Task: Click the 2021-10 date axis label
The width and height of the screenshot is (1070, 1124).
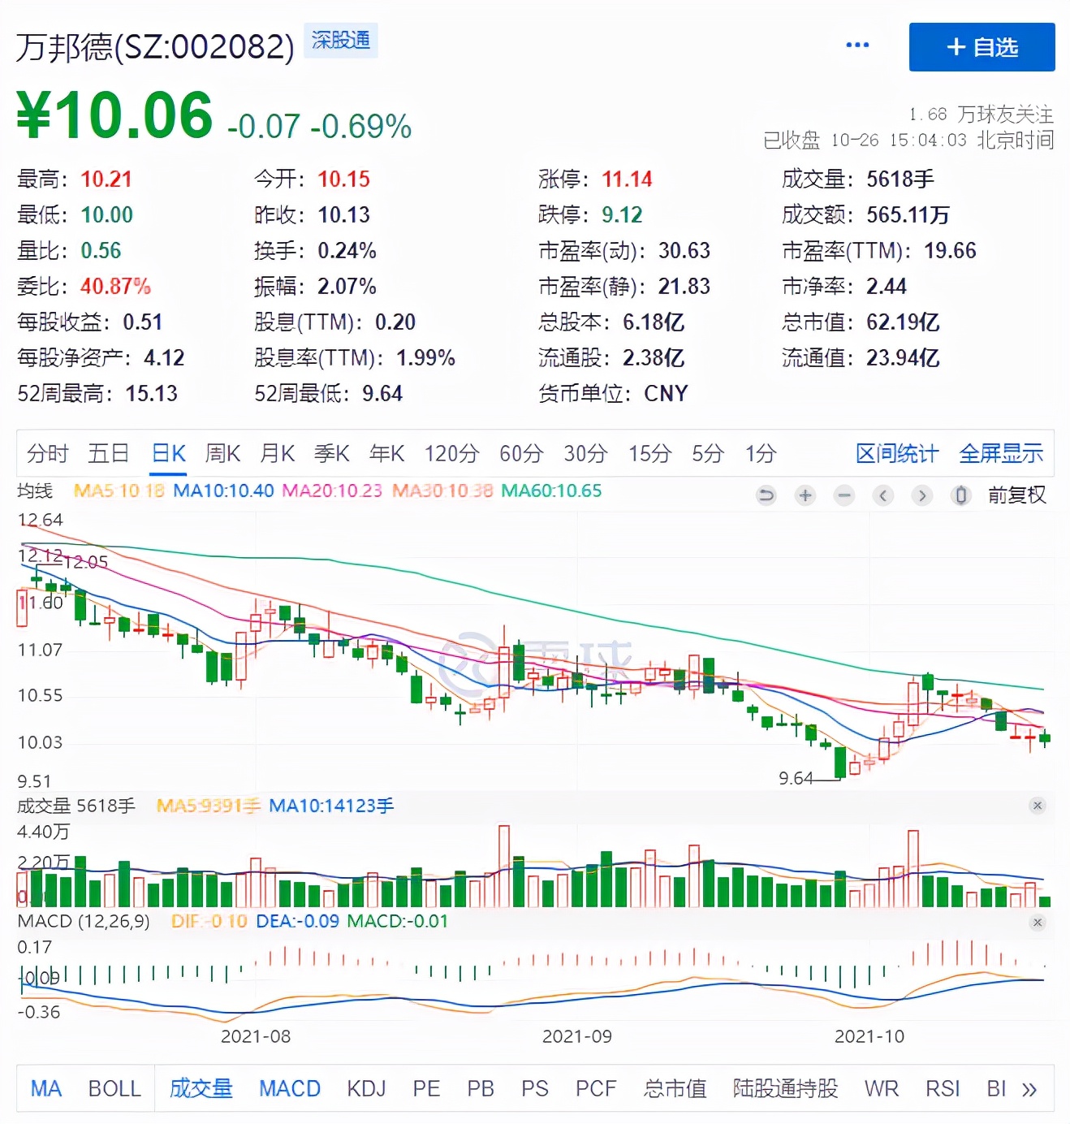Action: coord(869,1036)
